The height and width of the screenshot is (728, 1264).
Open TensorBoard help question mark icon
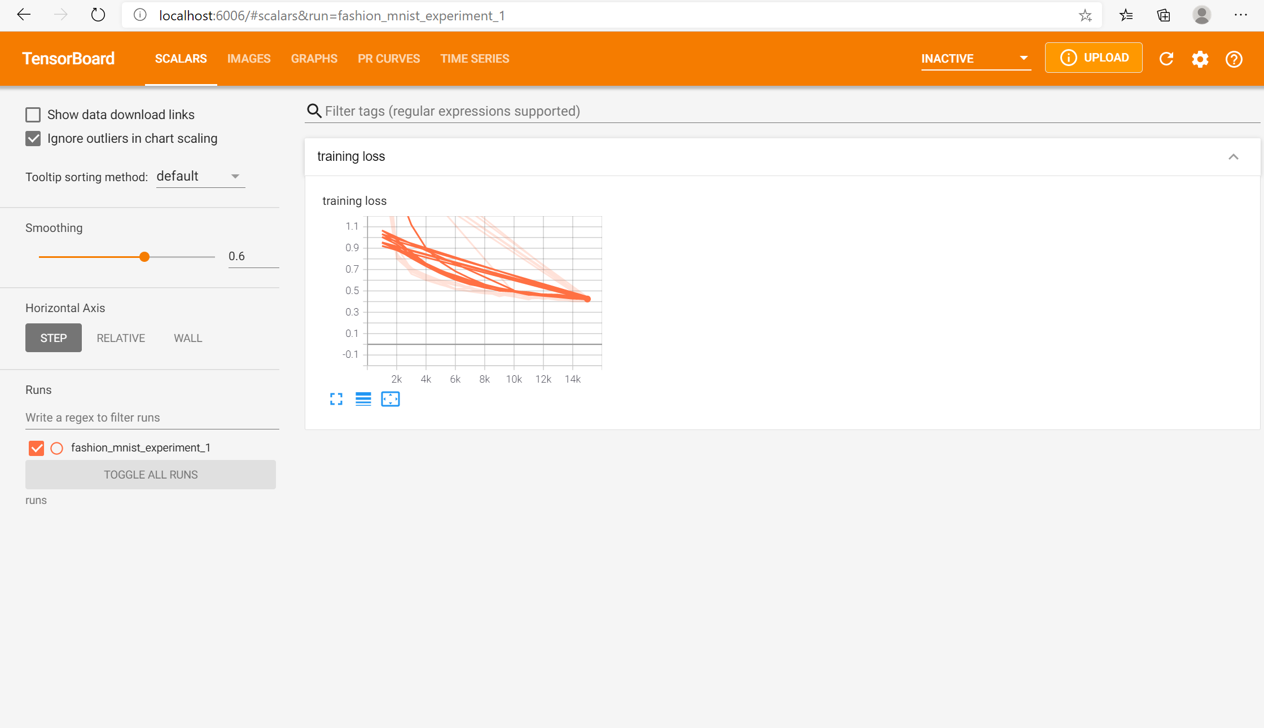coord(1234,59)
